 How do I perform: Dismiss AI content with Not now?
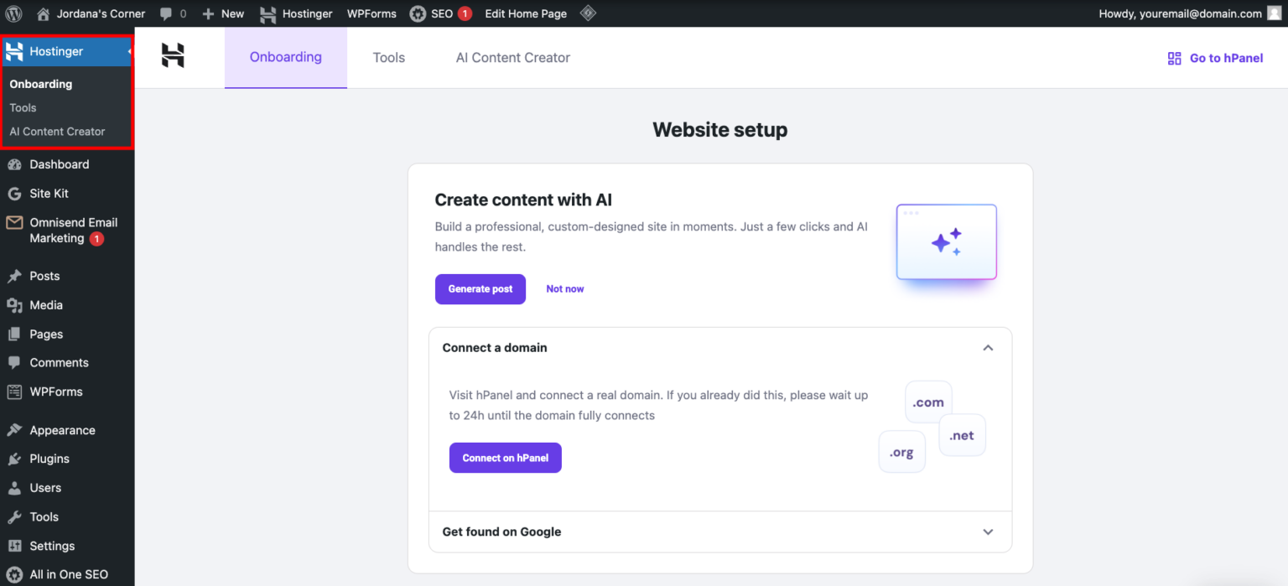pos(564,288)
